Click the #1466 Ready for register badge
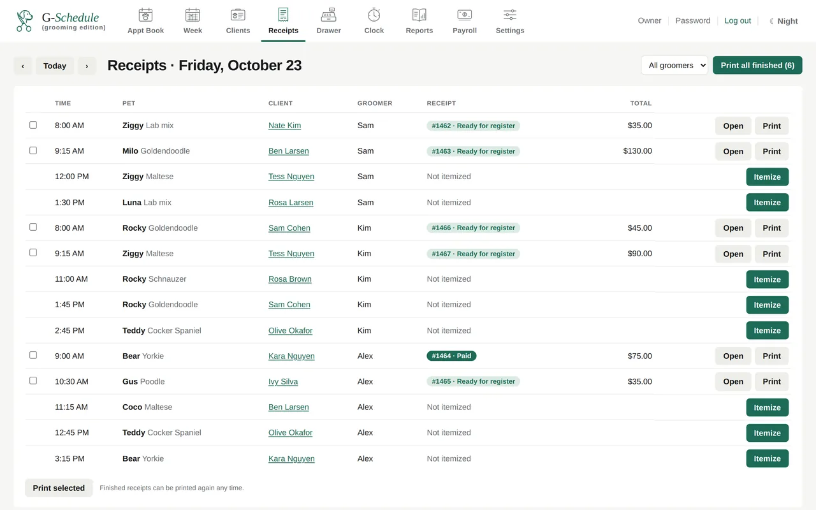816x510 pixels. (473, 228)
